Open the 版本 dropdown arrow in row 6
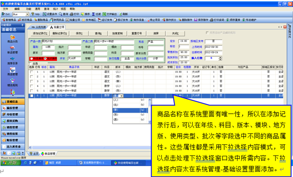This screenshot has width=293, height=177. (122, 96)
